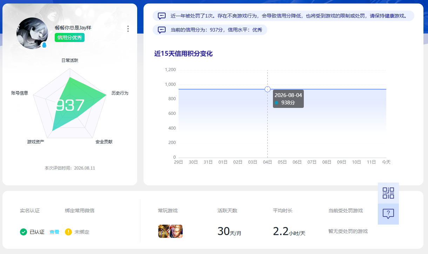428x254 pixels.
Task: Click the 29日 label on chart axis
Action: (x=179, y=162)
